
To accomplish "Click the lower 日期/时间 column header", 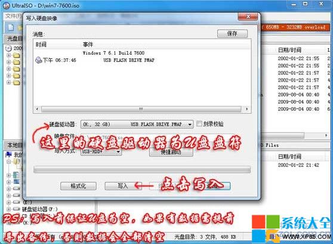I will pyautogui.click(x=289, y=157).
